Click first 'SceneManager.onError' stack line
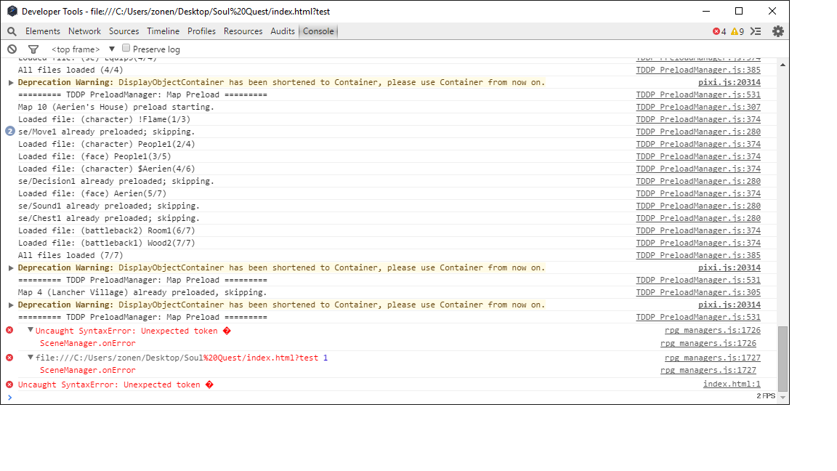Screen dimensions: 837x471 [x=87, y=343]
